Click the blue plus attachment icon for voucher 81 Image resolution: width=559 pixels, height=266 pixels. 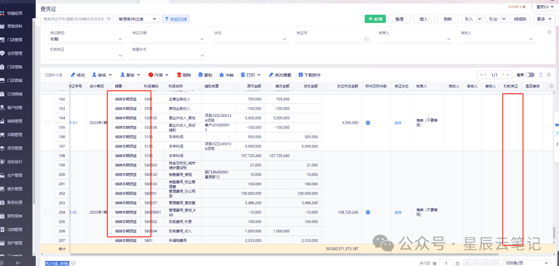click(368, 123)
